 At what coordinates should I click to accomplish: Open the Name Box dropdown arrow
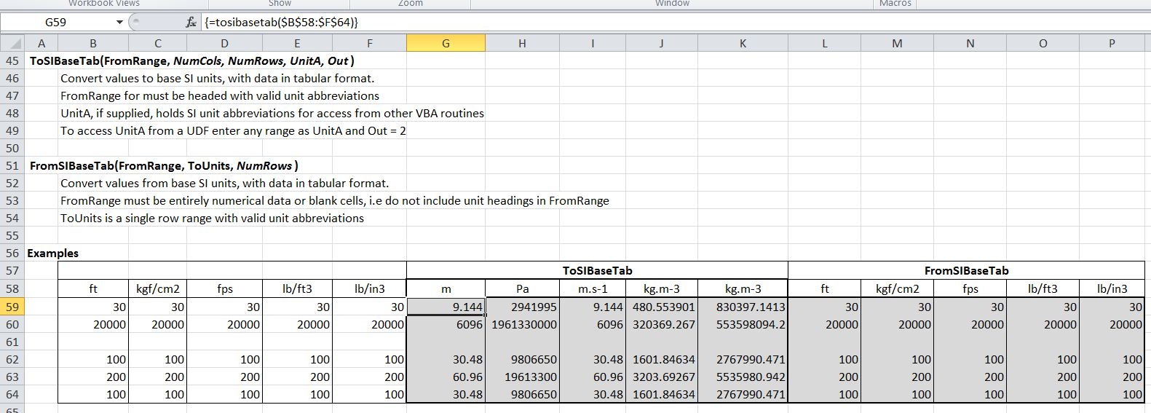click(x=119, y=23)
